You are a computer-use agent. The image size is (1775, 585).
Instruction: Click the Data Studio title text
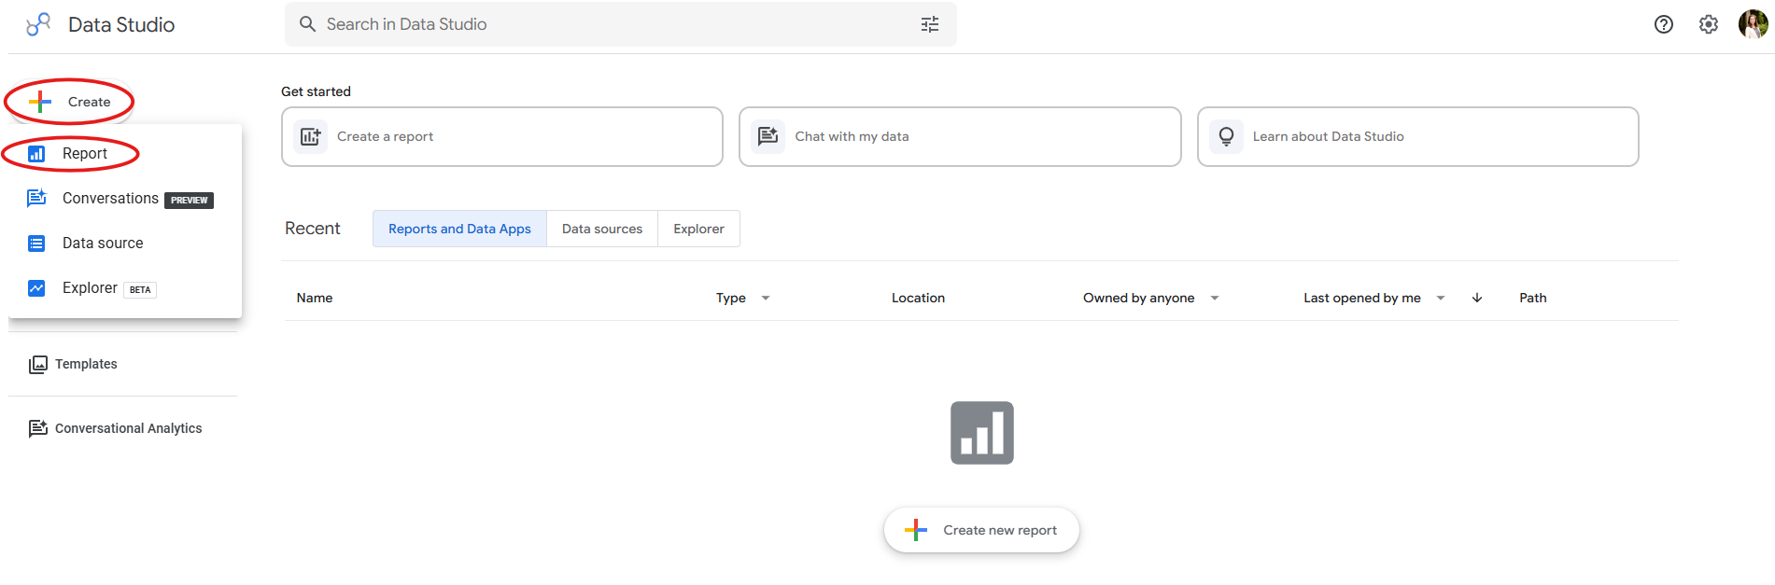click(x=121, y=24)
